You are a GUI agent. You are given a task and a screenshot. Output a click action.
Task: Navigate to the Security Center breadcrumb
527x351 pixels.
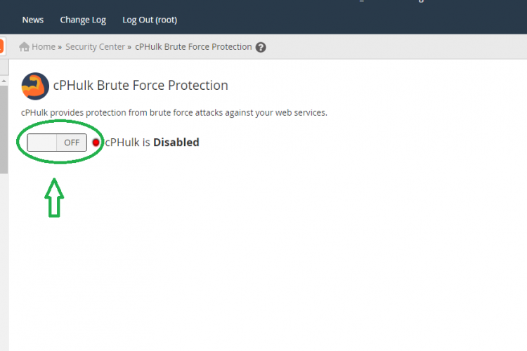point(95,47)
